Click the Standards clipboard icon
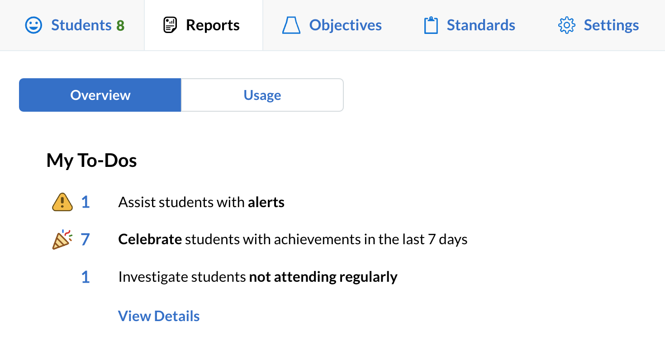This screenshot has width=665, height=341. pos(431,25)
